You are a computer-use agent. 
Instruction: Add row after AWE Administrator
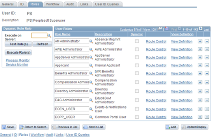pyautogui.click(x=200, y=49)
